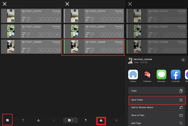Tap the red trash icon in left screen

point(54,120)
